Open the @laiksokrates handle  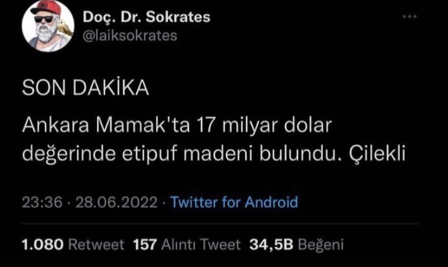pyautogui.click(x=130, y=36)
